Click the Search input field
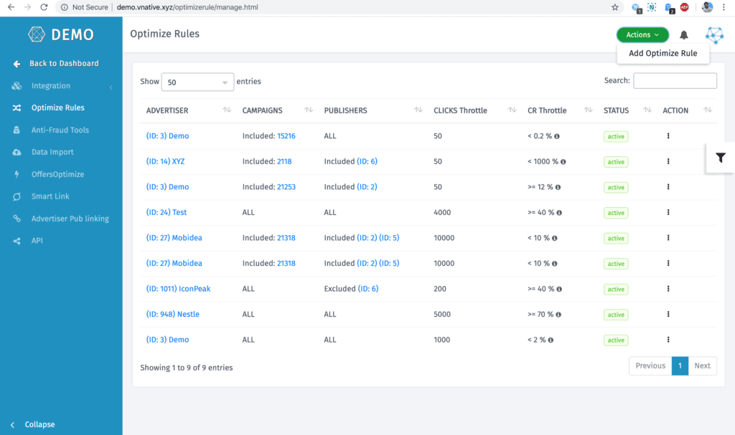The width and height of the screenshot is (735, 435). pyautogui.click(x=674, y=81)
